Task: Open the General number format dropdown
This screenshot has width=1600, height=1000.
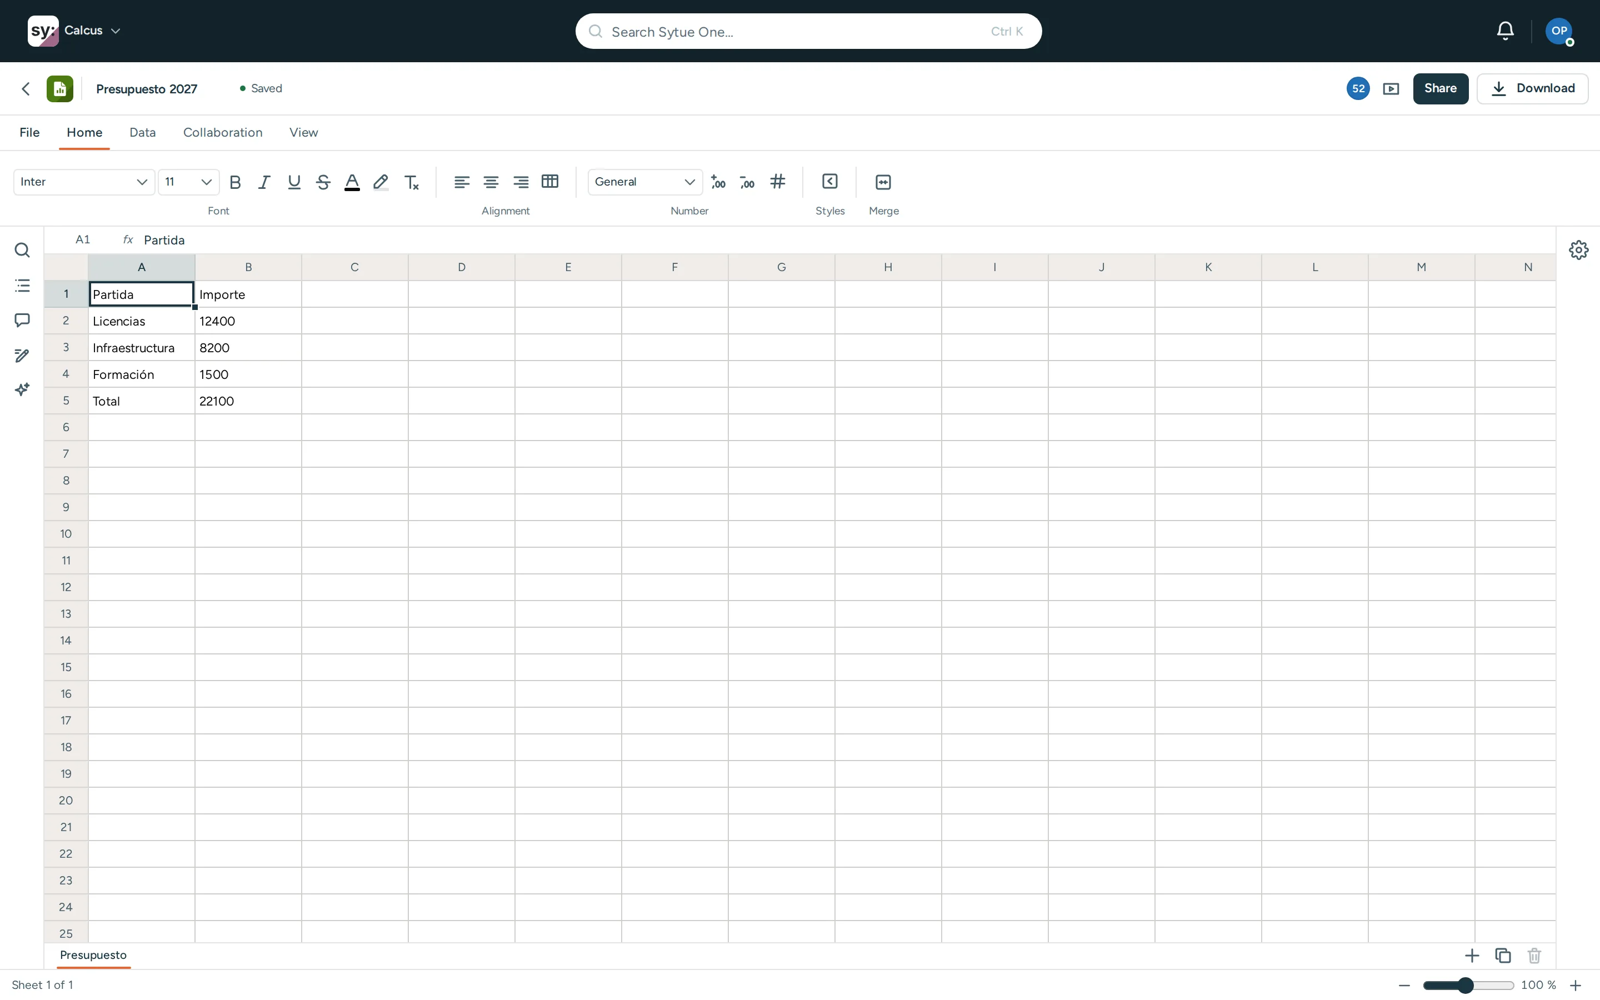Action: point(644,182)
